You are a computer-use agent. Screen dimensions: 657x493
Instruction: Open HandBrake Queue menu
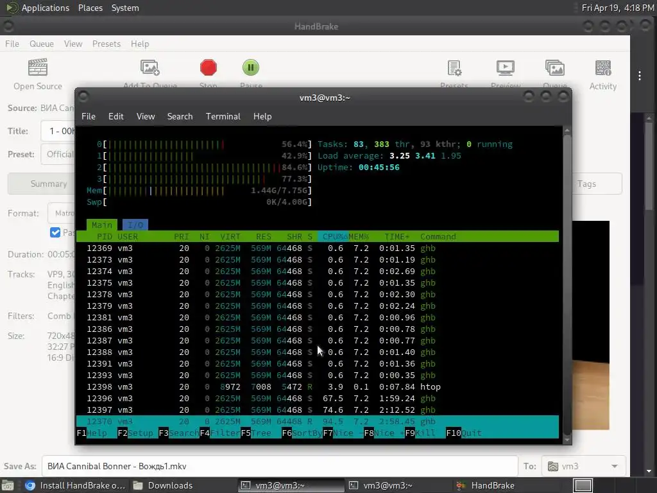(42, 44)
